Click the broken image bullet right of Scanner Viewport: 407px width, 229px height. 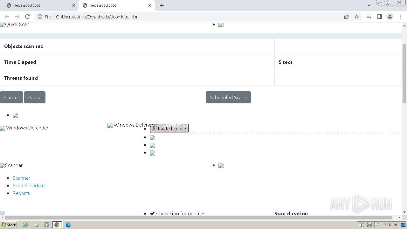221,166
